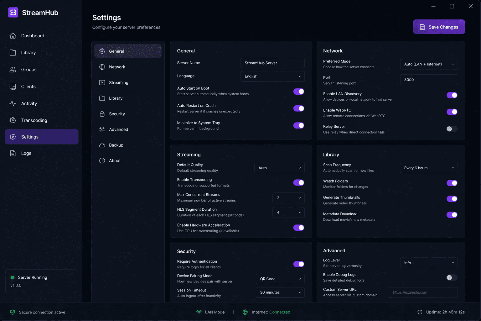Click the Port input field
481x321 pixels.
click(429, 80)
